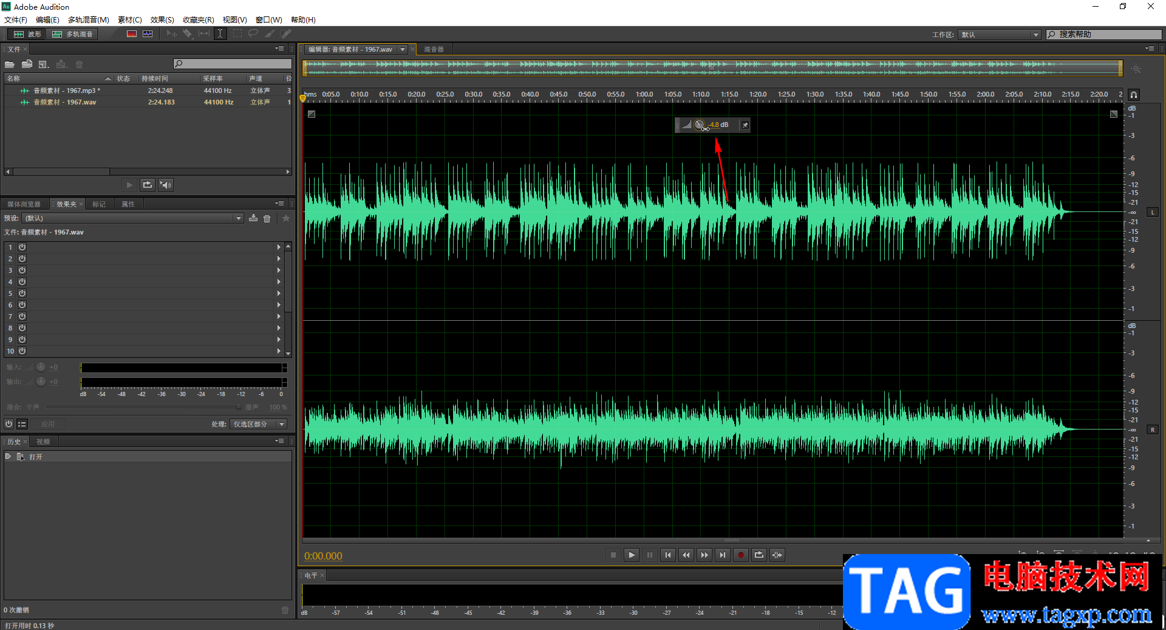Toggle power for effect slot 10
This screenshot has width=1166, height=630.
click(x=22, y=351)
